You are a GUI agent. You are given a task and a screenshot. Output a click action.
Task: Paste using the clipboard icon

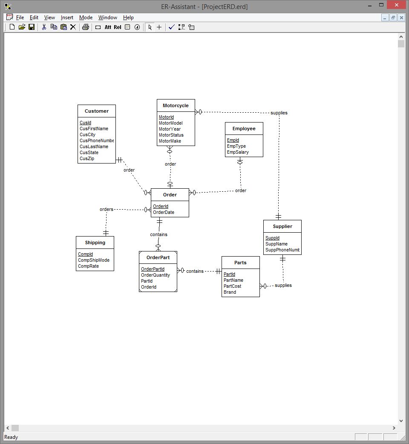(x=63, y=27)
